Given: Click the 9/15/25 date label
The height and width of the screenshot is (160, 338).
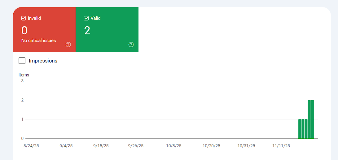Looking at the screenshot, I should click(101, 146).
